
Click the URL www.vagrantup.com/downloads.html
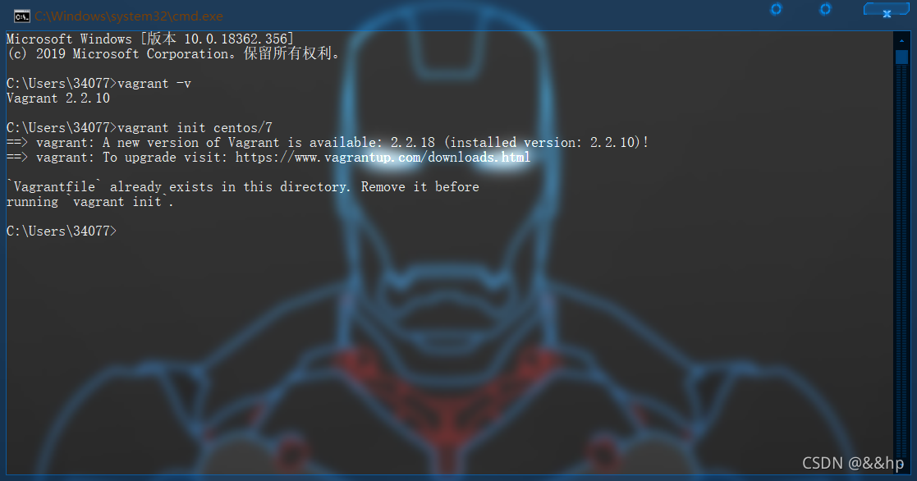[x=383, y=158]
